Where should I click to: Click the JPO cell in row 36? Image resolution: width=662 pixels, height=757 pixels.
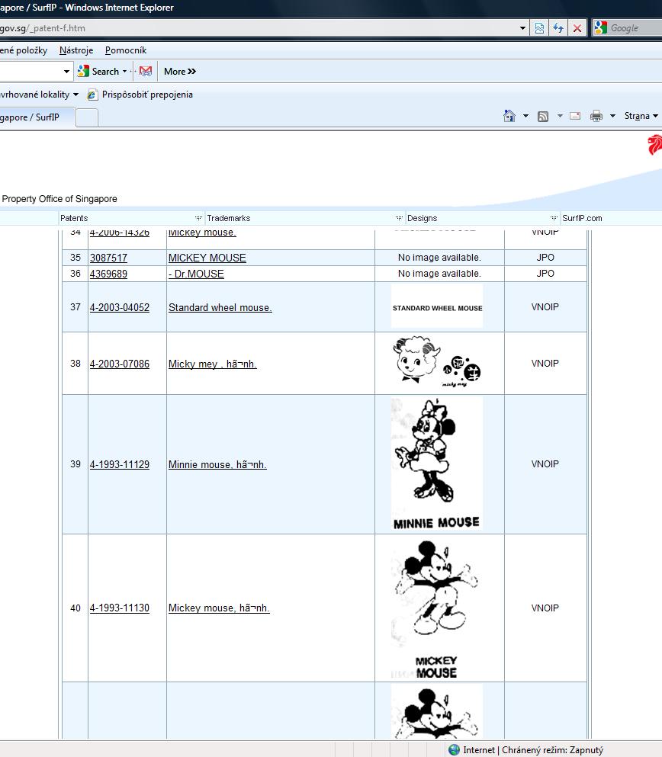(x=545, y=274)
